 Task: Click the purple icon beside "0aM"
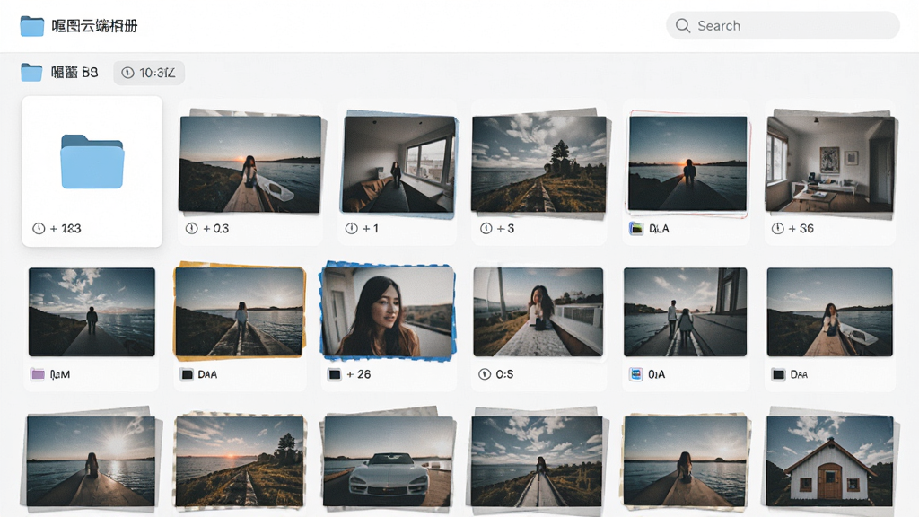[x=38, y=374]
